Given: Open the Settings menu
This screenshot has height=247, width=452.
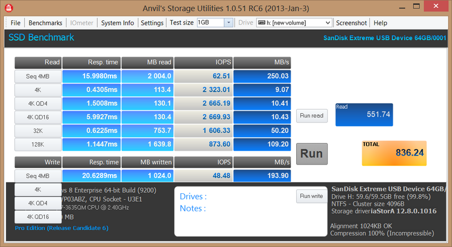Looking at the screenshot, I should pyautogui.click(x=152, y=23).
